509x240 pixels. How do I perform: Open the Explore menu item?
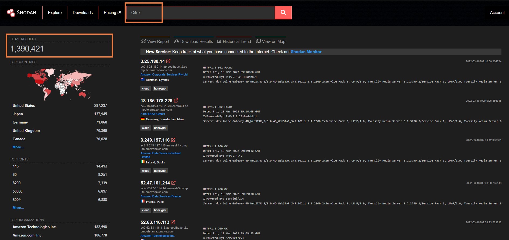[x=55, y=13]
